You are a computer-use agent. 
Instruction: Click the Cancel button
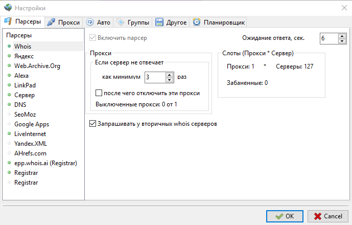tap(328, 216)
